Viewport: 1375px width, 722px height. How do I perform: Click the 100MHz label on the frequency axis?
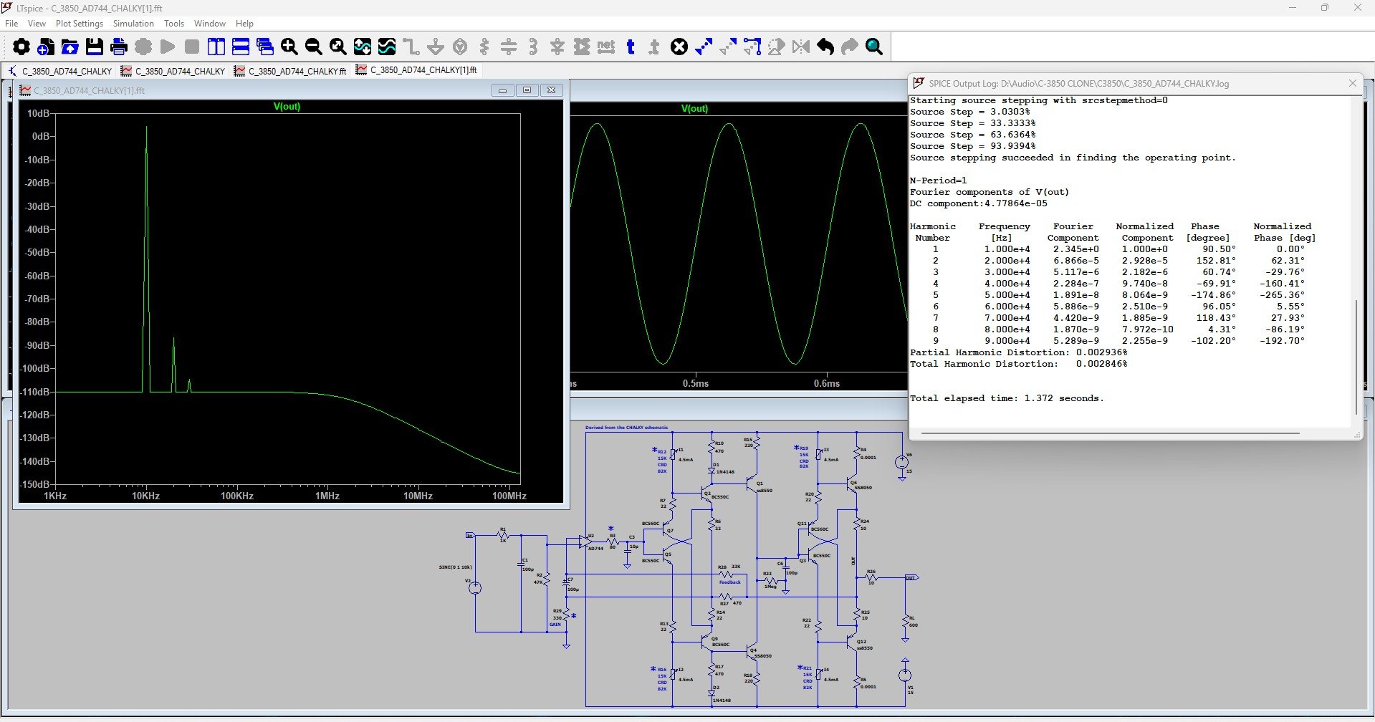pos(509,496)
